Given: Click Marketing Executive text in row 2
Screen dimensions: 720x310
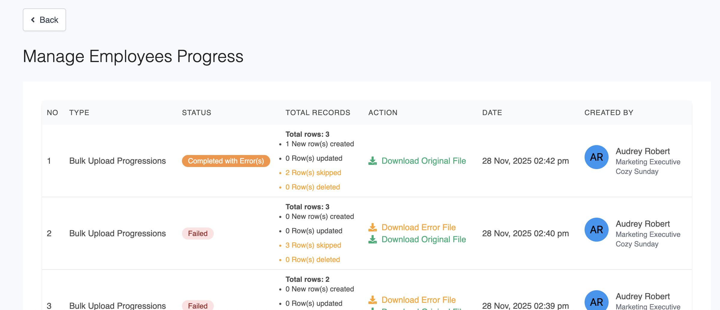Looking at the screenshot, I should tap(648, 234).
